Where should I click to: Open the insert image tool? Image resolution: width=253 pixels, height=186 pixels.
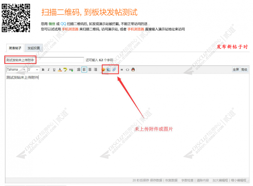pyautogui.click(x=109, y=70)
